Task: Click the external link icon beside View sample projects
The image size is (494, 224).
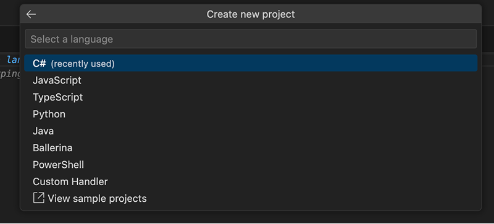Action: tap(39, 199)
